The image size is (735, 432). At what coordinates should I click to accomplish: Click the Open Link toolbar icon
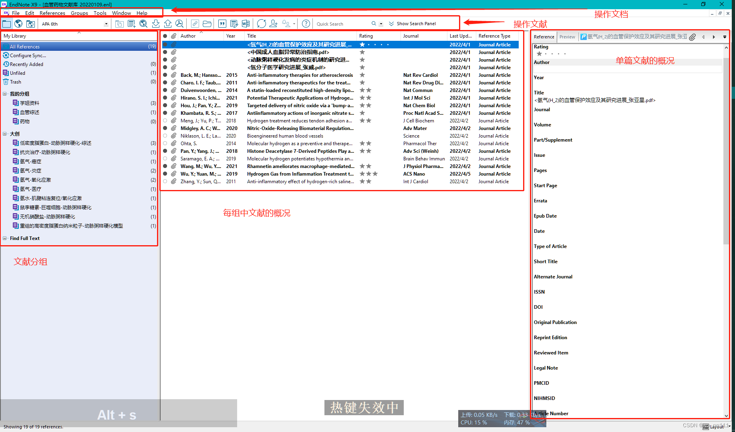click(x=195, y=24)
